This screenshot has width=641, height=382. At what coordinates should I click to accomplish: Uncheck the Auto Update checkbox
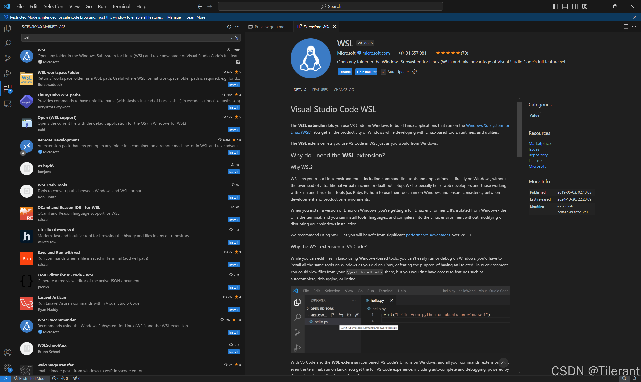pyautogui.click(x=384, y=72)
